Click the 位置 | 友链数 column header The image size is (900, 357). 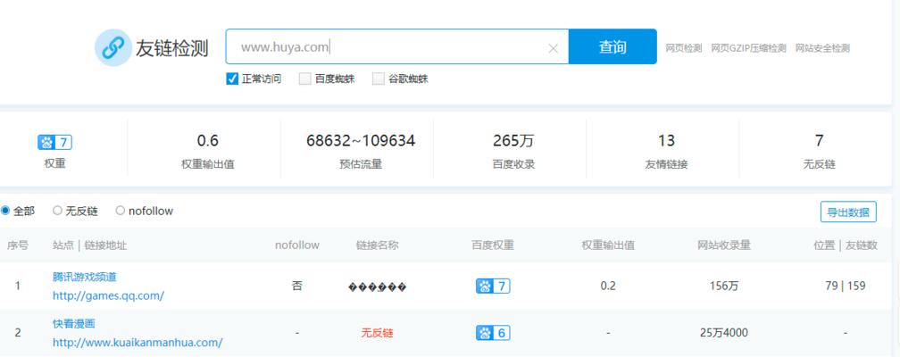tap(846, 245)
